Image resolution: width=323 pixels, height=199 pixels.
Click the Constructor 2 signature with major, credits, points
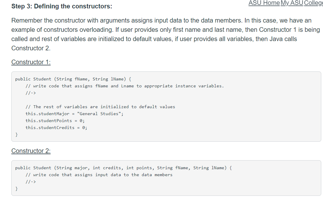click(x=124, y=168)
